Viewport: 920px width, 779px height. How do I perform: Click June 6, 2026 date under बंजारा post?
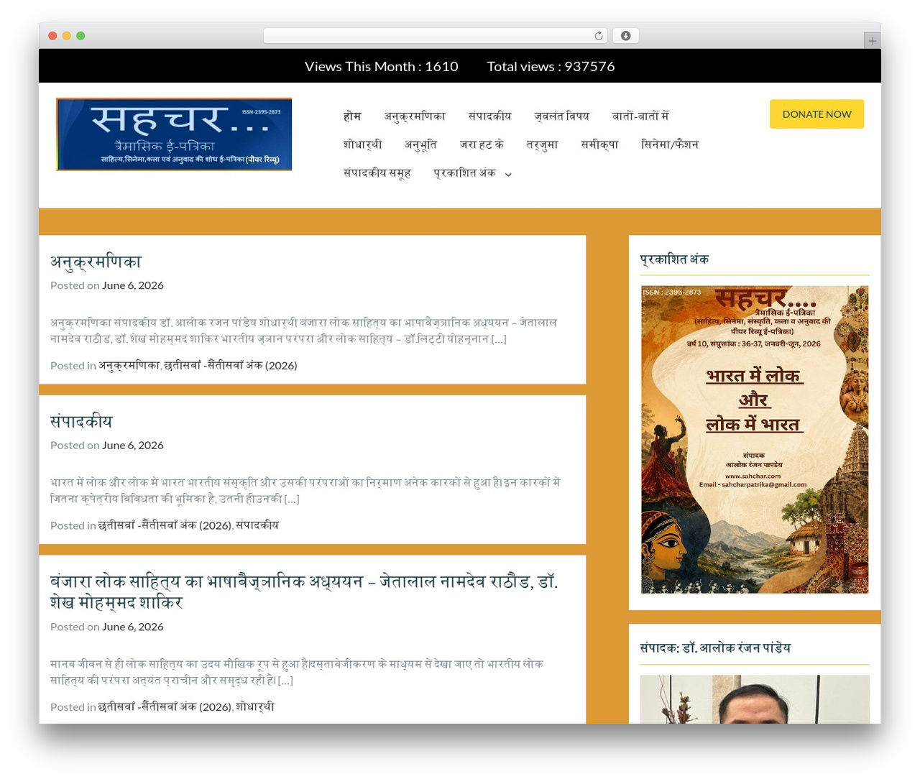[133, 627]
